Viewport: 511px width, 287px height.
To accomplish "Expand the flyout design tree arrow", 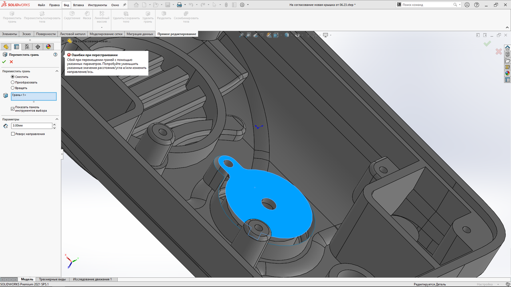I will click(x=63, y=41).
